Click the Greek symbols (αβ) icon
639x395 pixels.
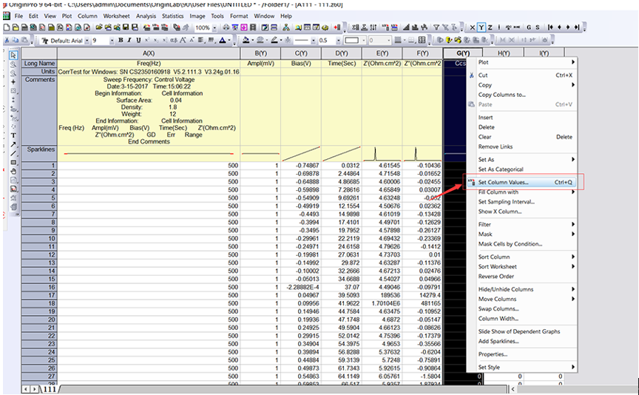(x=174, y=40)
